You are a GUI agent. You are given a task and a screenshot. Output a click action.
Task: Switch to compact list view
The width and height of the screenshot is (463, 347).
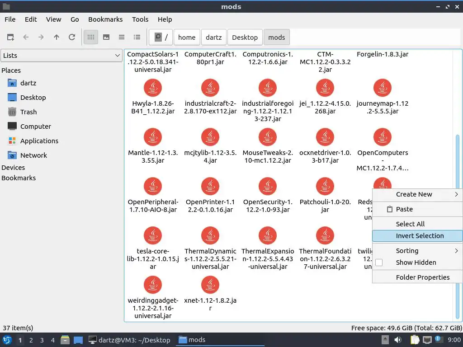[122, 37]
